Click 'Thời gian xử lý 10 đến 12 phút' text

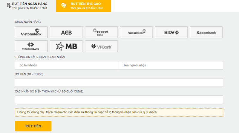point(29,8)
